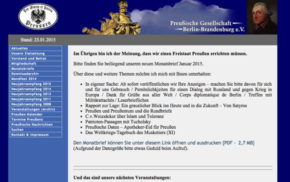Open Neujahrsempfang 2008 entry
This screenshot has height=182, width=290.
[x=36, y=104]
